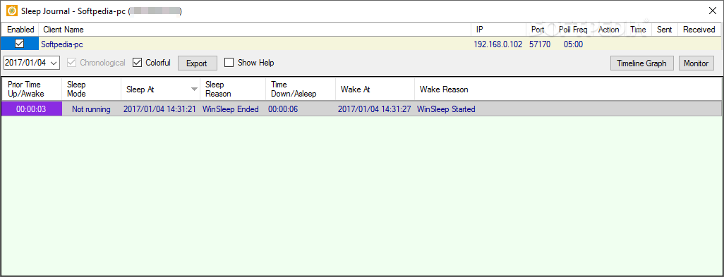724x277 pixels.
Task: Click the Sleep Journal app icon in title bar
Action: pos(12,11)
